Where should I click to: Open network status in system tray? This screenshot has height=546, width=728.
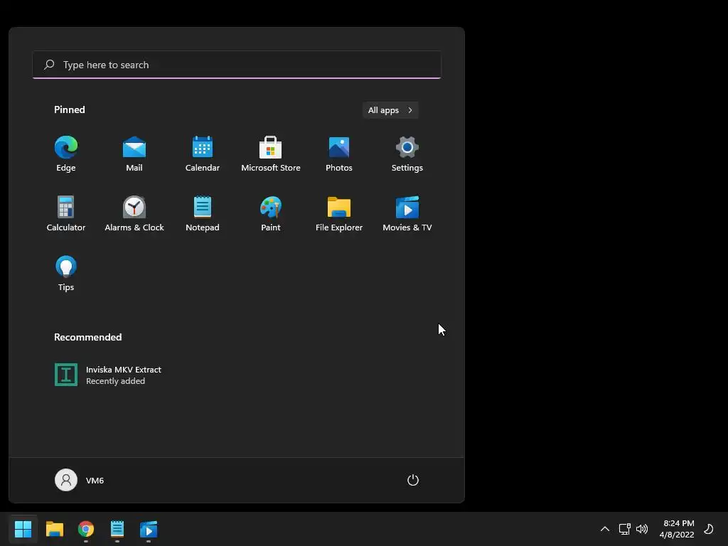[624, 529]
